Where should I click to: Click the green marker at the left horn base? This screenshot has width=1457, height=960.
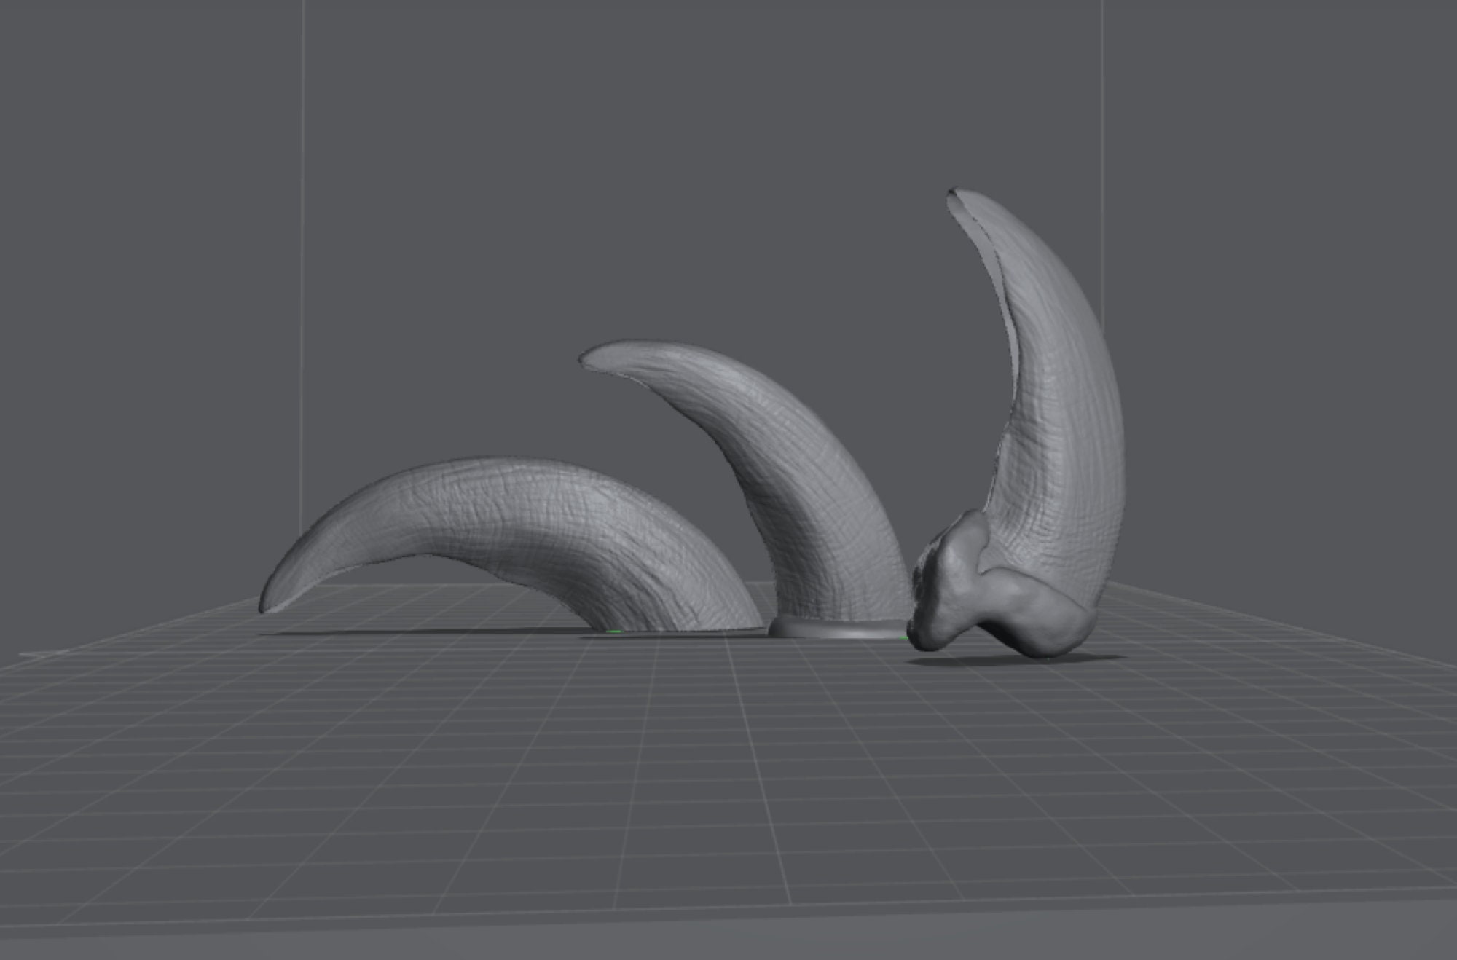tap(614, 631)
